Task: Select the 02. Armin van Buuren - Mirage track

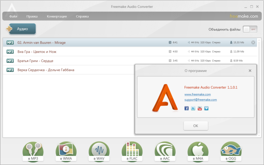Action: (130, 43)
